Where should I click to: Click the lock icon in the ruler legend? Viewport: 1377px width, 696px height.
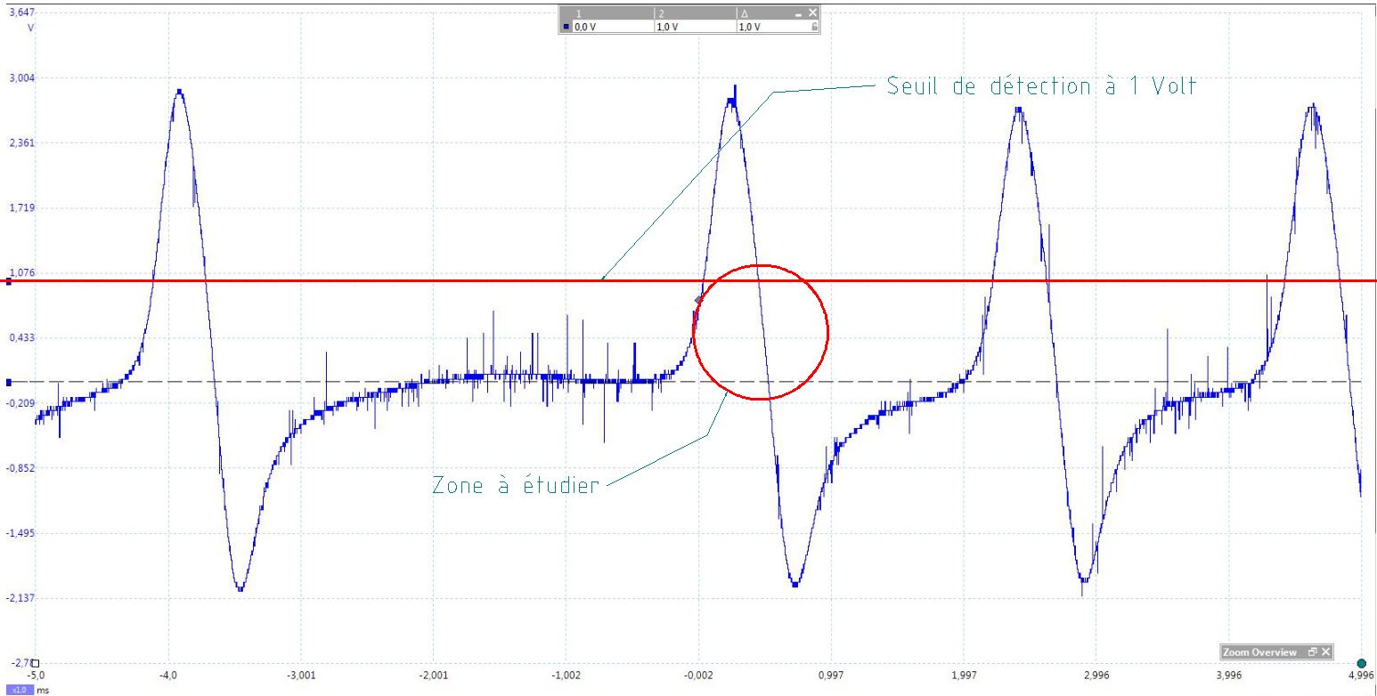814,28
